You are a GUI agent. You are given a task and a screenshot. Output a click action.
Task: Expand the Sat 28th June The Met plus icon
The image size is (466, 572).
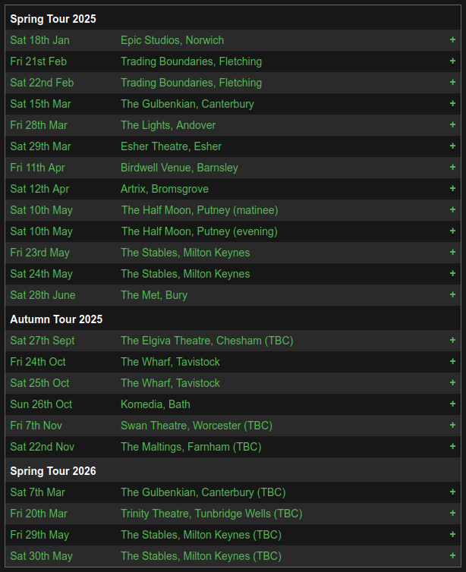(x=452, y=294)
